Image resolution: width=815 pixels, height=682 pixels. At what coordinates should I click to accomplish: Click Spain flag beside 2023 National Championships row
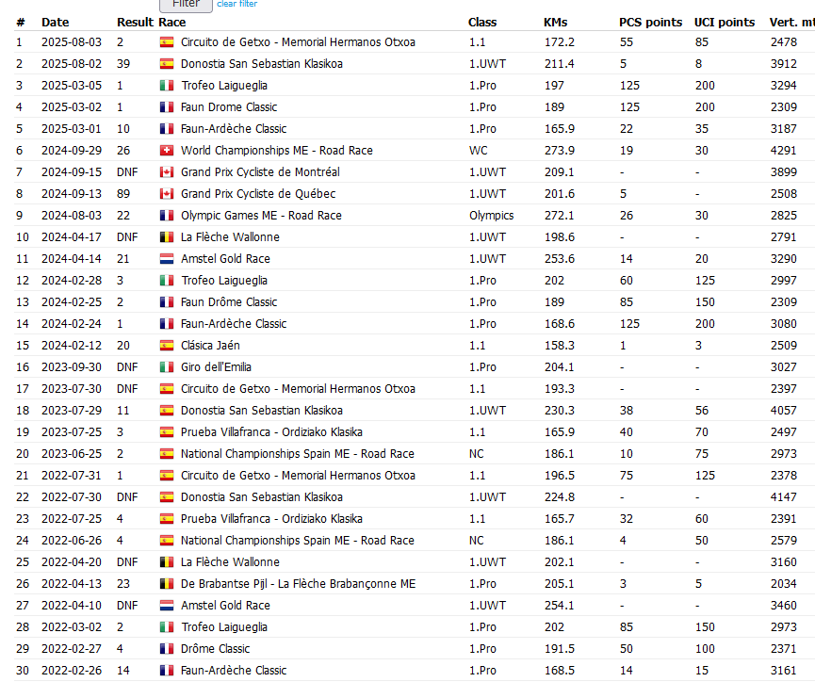click(167, 454)
